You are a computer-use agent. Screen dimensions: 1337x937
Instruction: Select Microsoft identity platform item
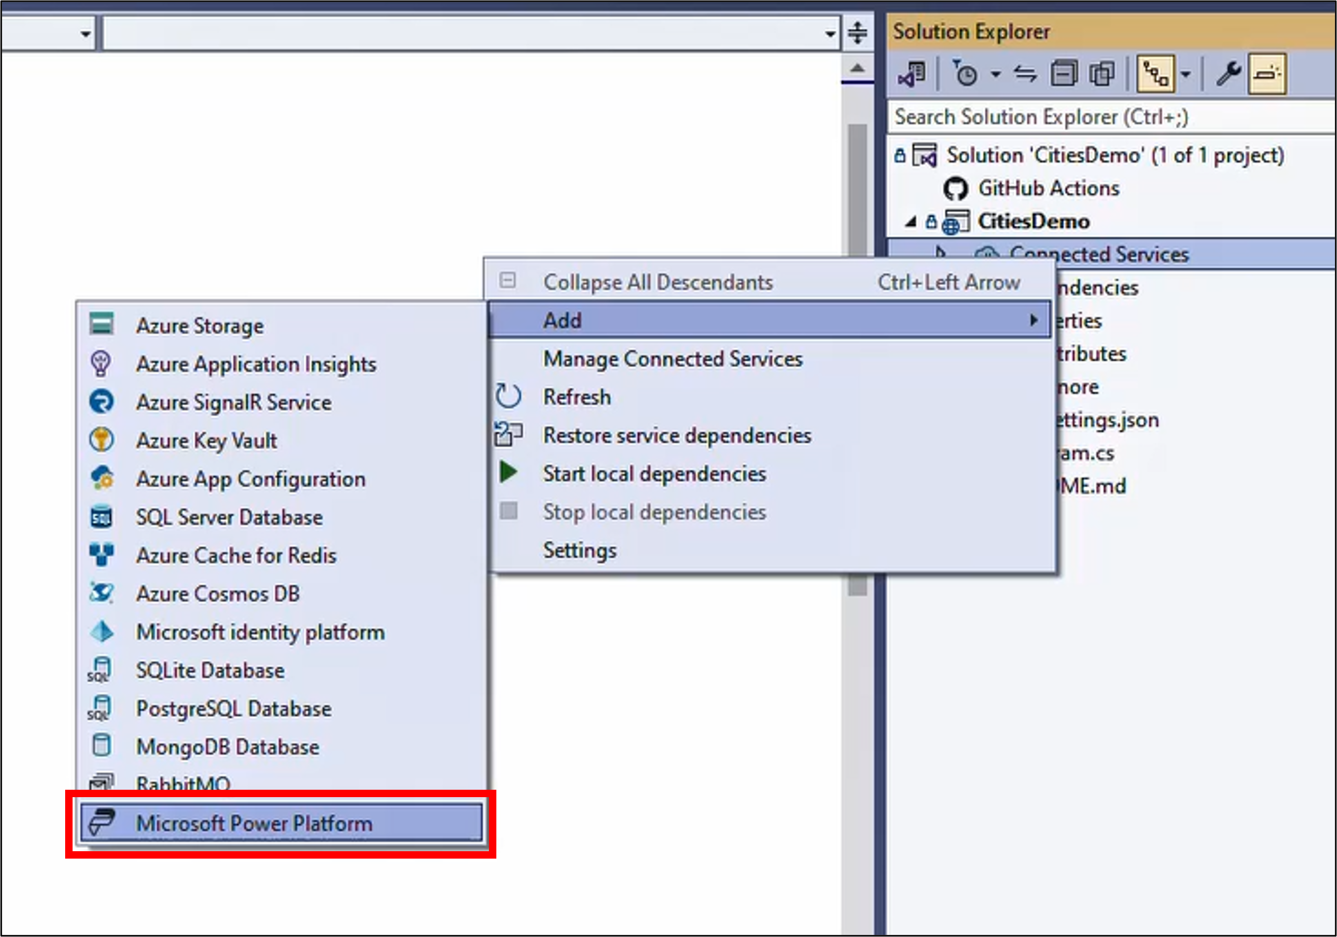pyautogui.click(x=281, y=632)
